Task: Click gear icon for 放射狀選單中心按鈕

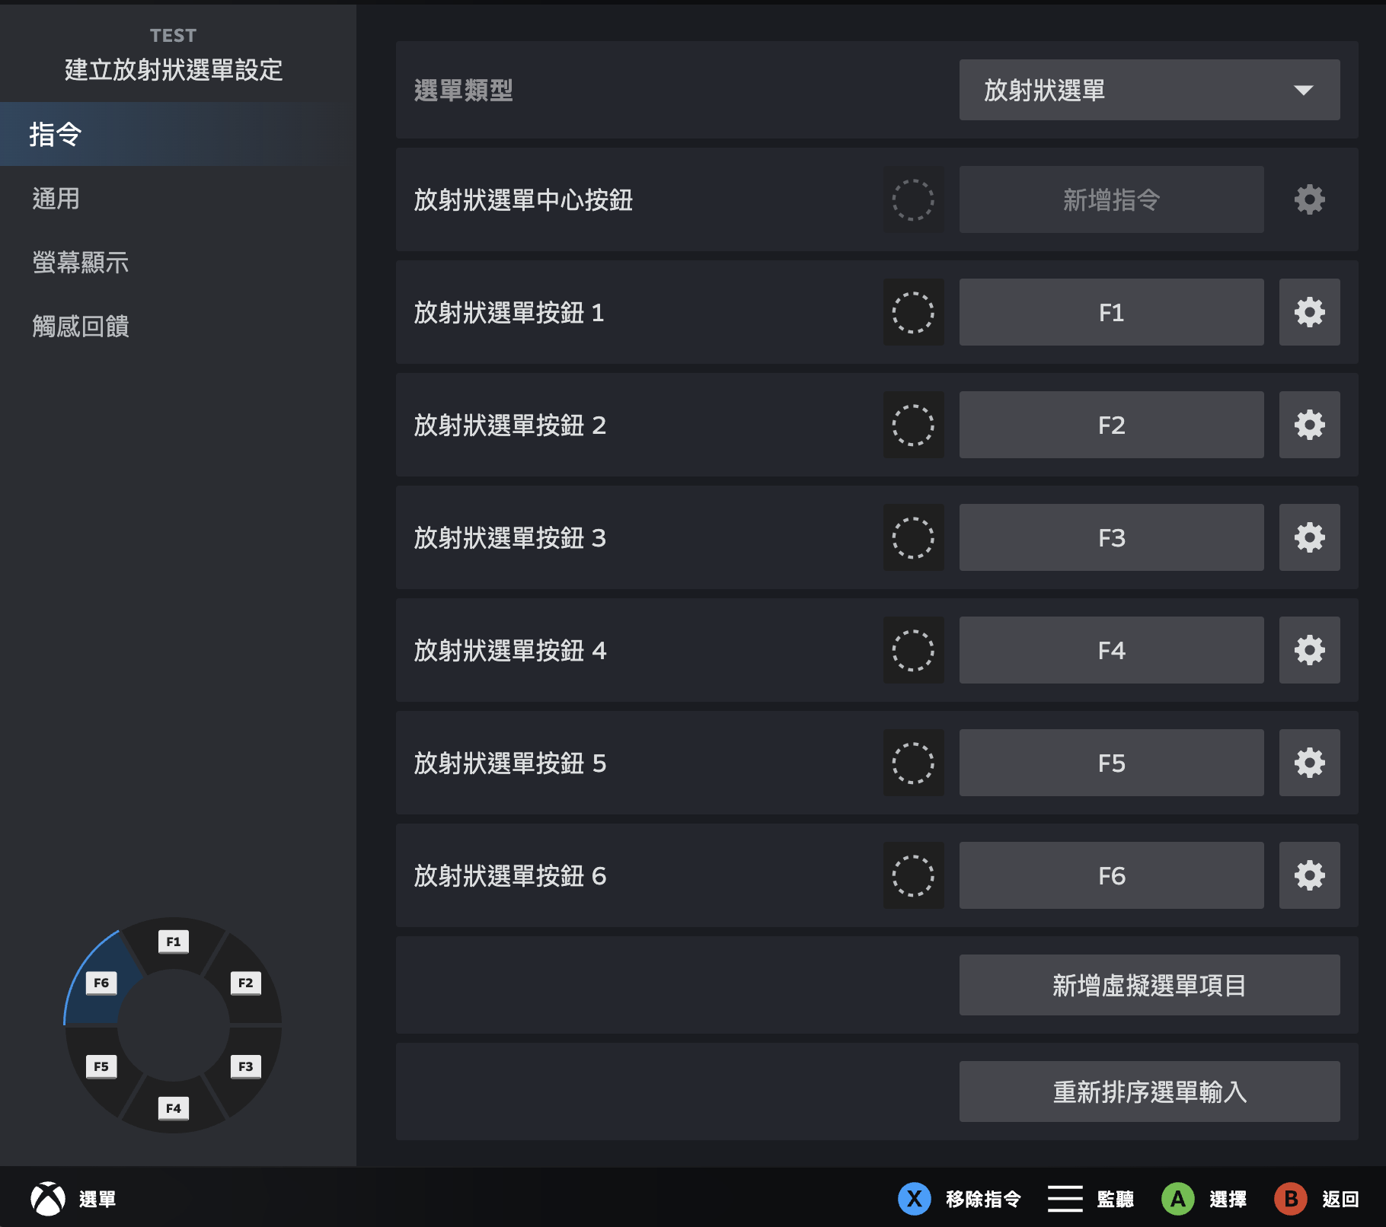Action: pos(1309,199)
